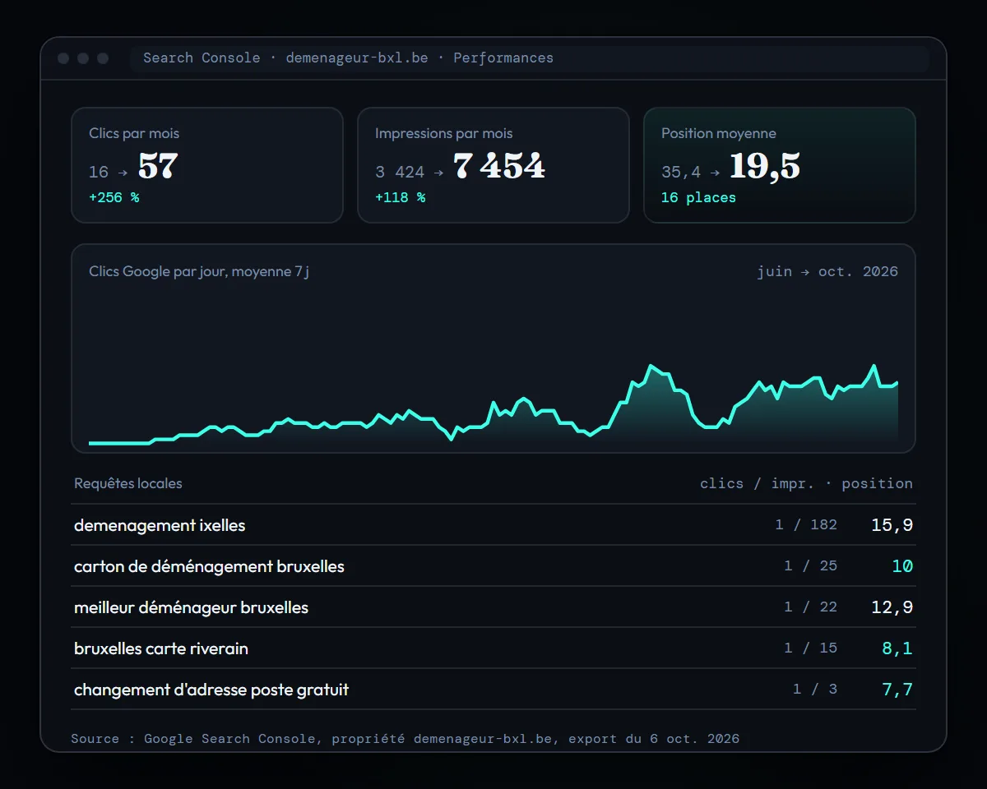The height and width of the screenshot is (789, 987).
Task: Click the "+118 %" change indicator
Action: 401,197
